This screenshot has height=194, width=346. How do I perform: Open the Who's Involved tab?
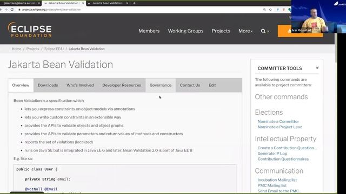click(80, 85)
